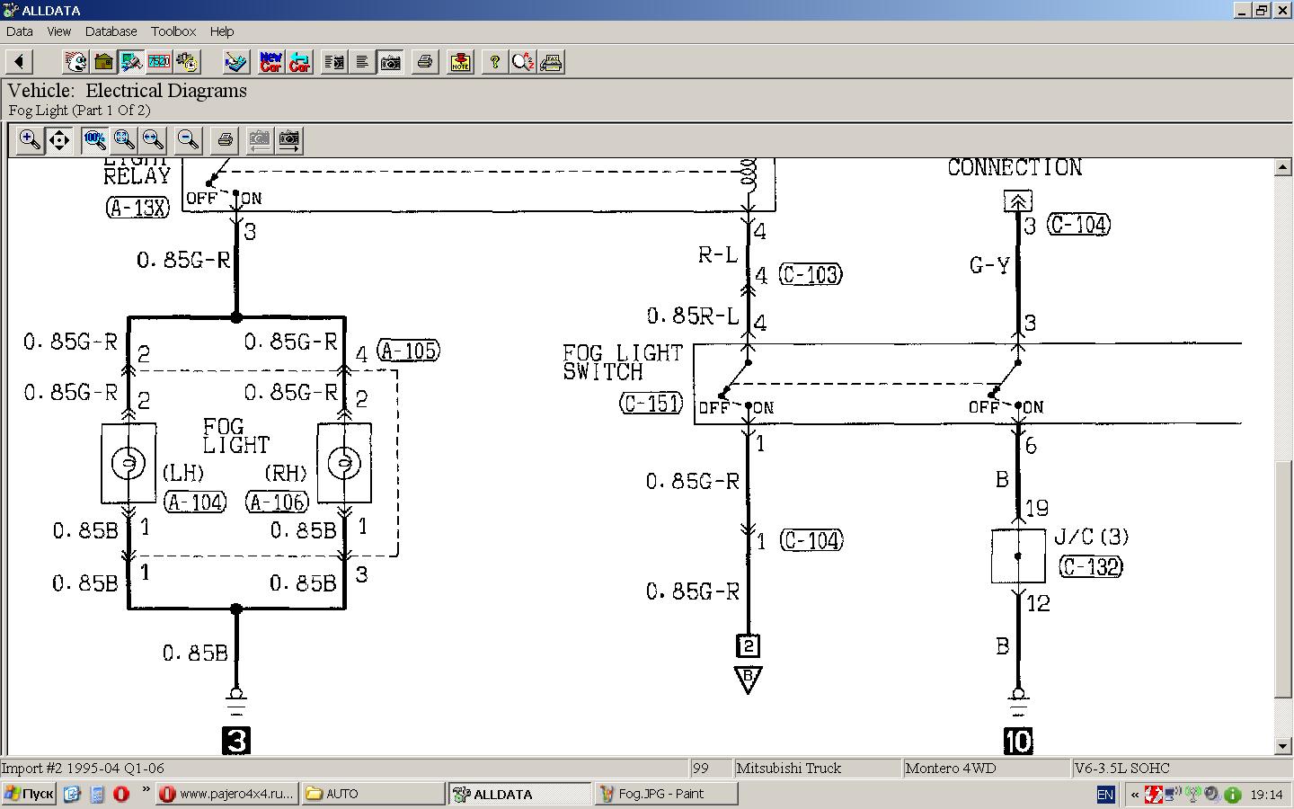Click the New Car icon
Image resolution: width=1294 pixels, height=809 pixels.
(x=270, y=62)
